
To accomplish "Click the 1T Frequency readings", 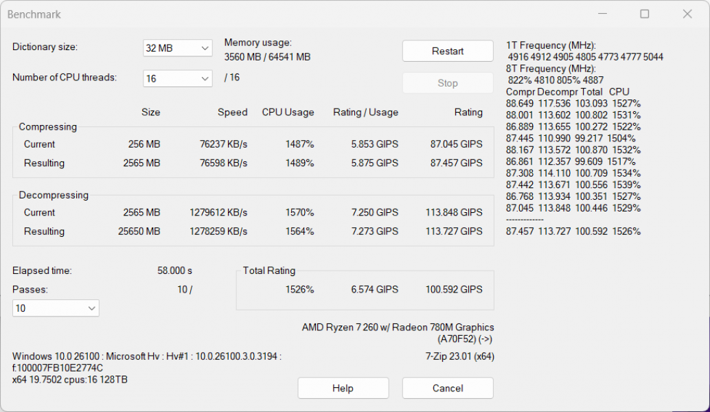I will (x=584, y=57).
